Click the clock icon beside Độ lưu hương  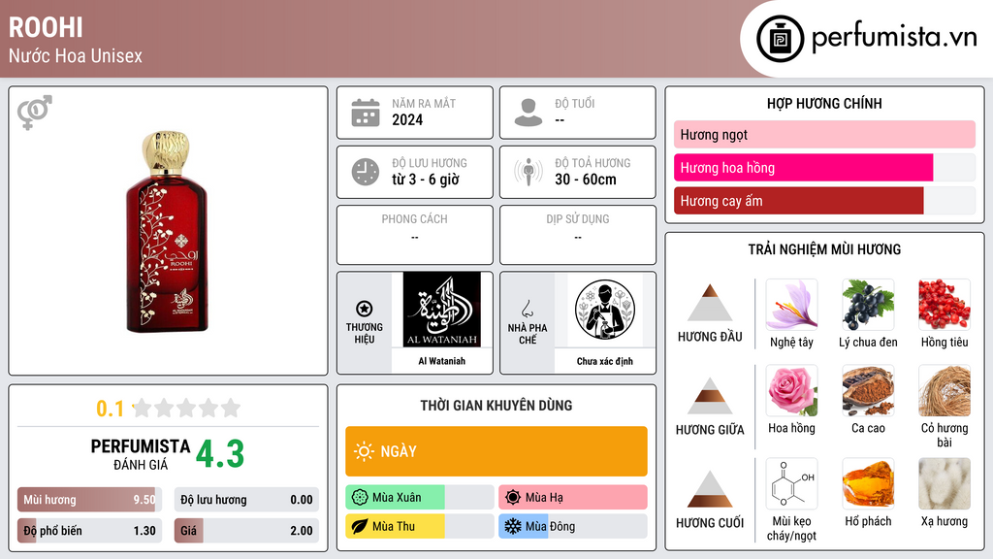366,172
